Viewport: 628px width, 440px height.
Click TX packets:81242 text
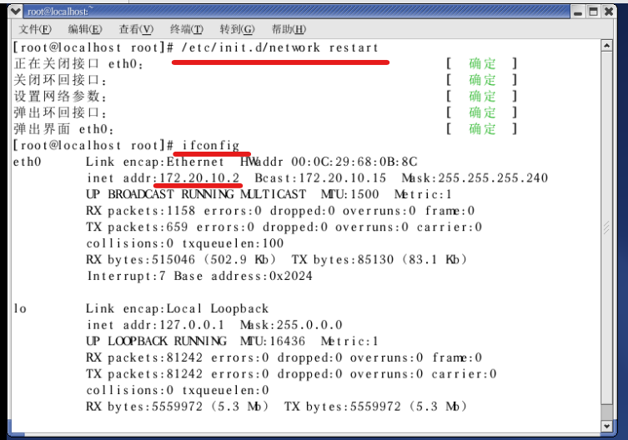(144, 374)
